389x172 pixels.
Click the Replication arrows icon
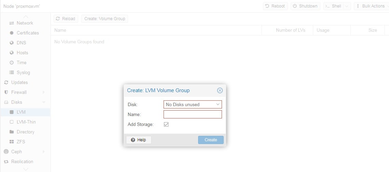(6, 161)
